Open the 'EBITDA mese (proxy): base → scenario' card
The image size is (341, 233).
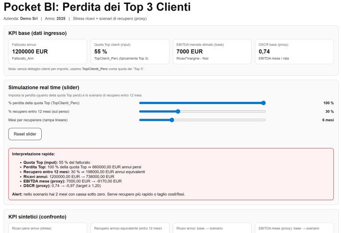click(294, 228)
